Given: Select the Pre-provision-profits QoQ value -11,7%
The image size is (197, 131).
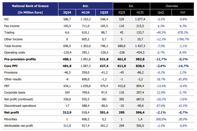Looking at the screenshot, I should 161,59.
